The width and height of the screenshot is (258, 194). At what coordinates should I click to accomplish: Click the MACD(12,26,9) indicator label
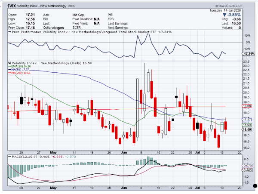coord(25,157)
